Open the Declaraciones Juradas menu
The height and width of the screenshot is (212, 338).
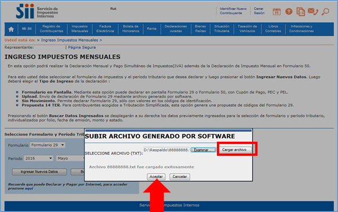pos(176,29)
